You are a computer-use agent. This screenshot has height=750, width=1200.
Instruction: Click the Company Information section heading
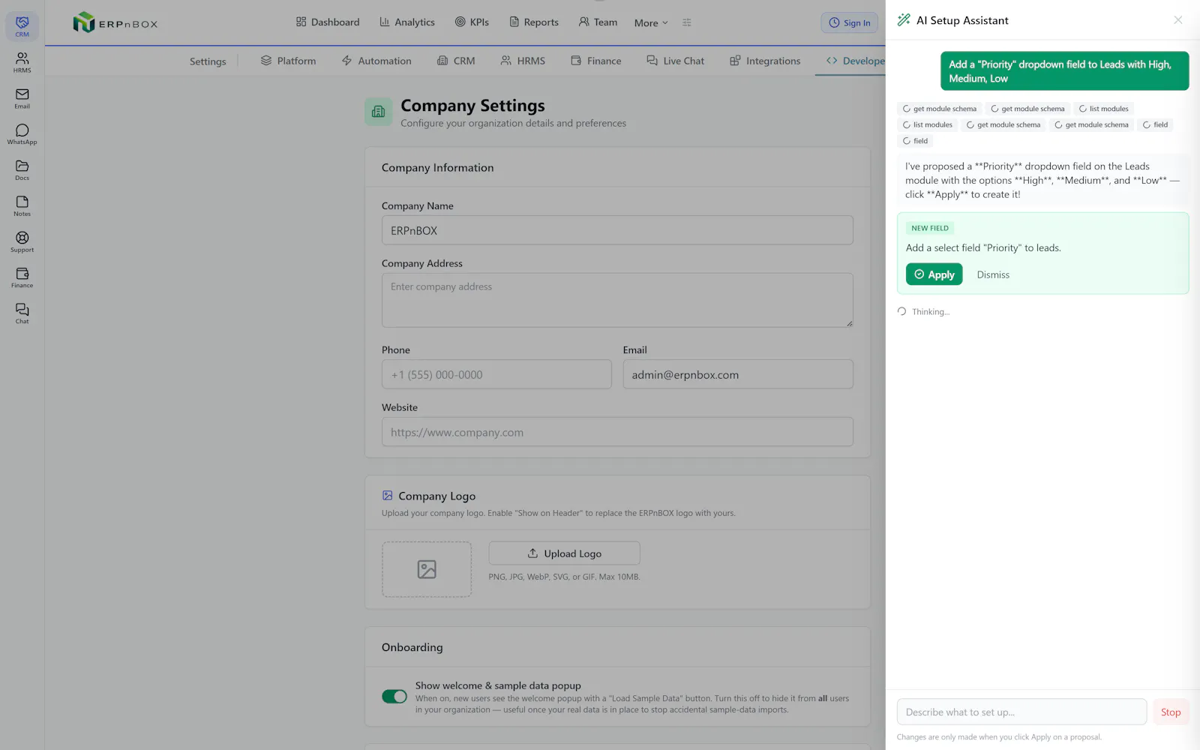coord(437,167)
